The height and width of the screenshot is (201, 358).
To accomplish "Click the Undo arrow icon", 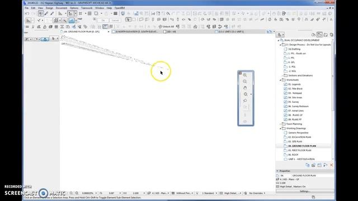I will [x=27, y=13].
